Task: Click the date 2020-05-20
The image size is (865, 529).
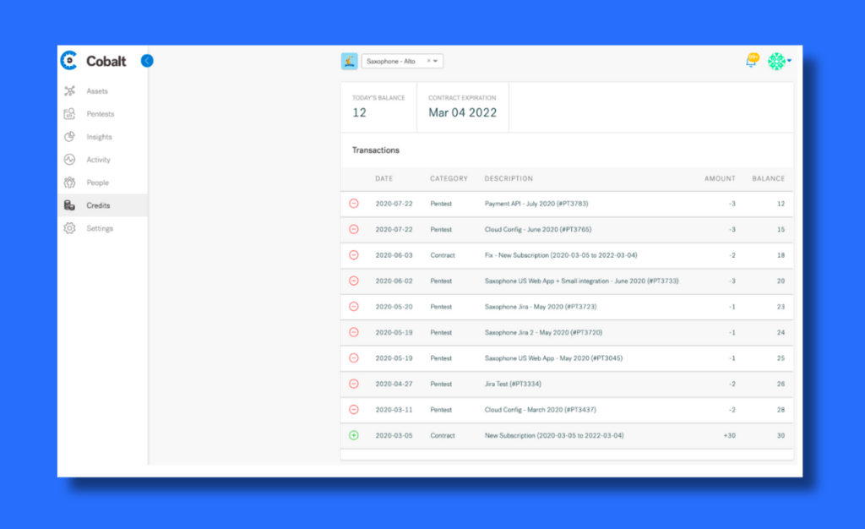Action: click(x=394, y=307)
